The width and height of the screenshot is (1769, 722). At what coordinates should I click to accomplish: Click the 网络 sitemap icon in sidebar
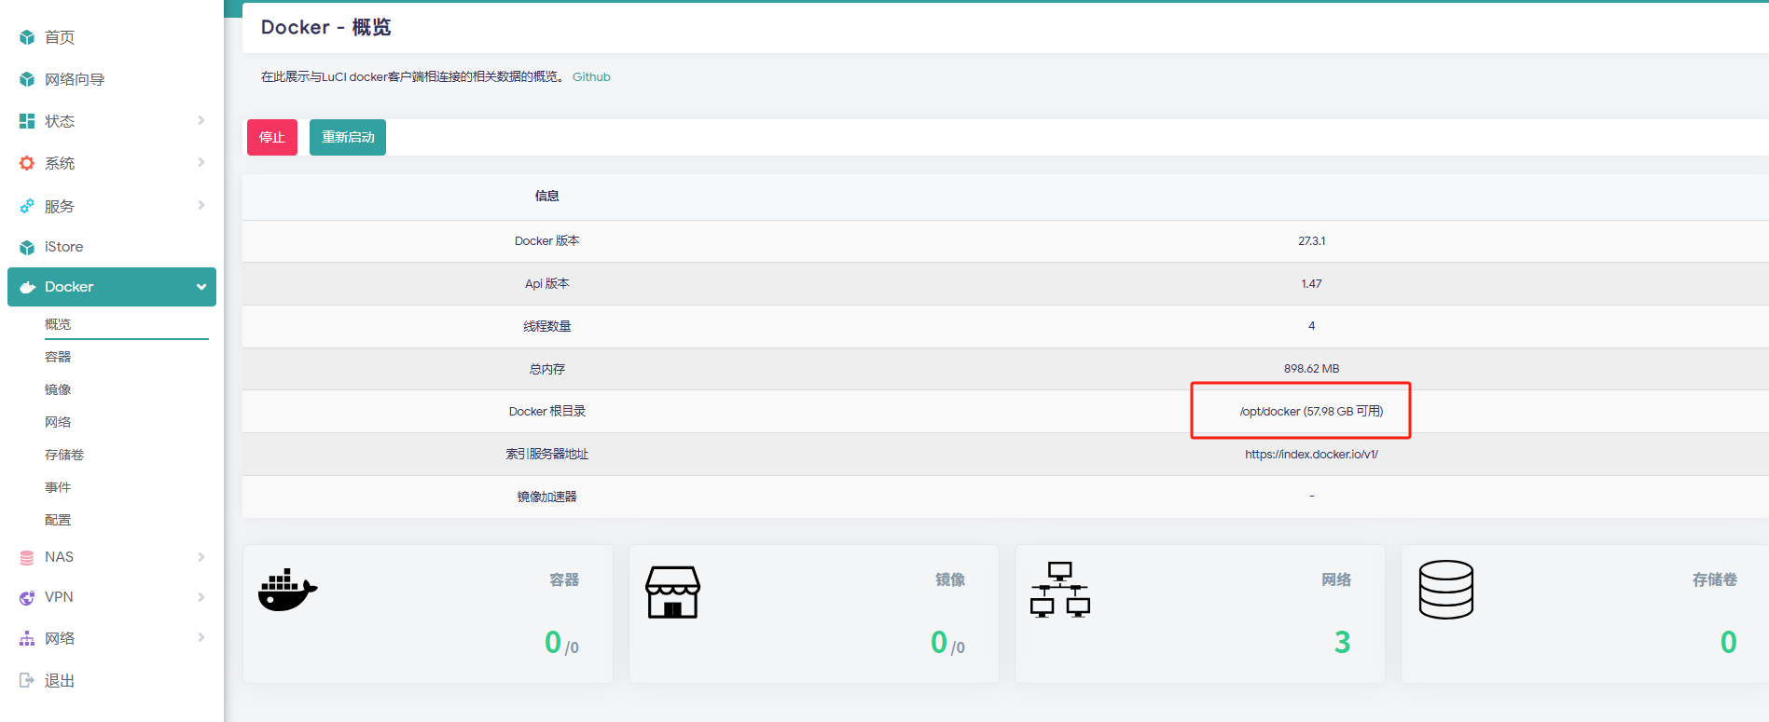coord(27,638)
